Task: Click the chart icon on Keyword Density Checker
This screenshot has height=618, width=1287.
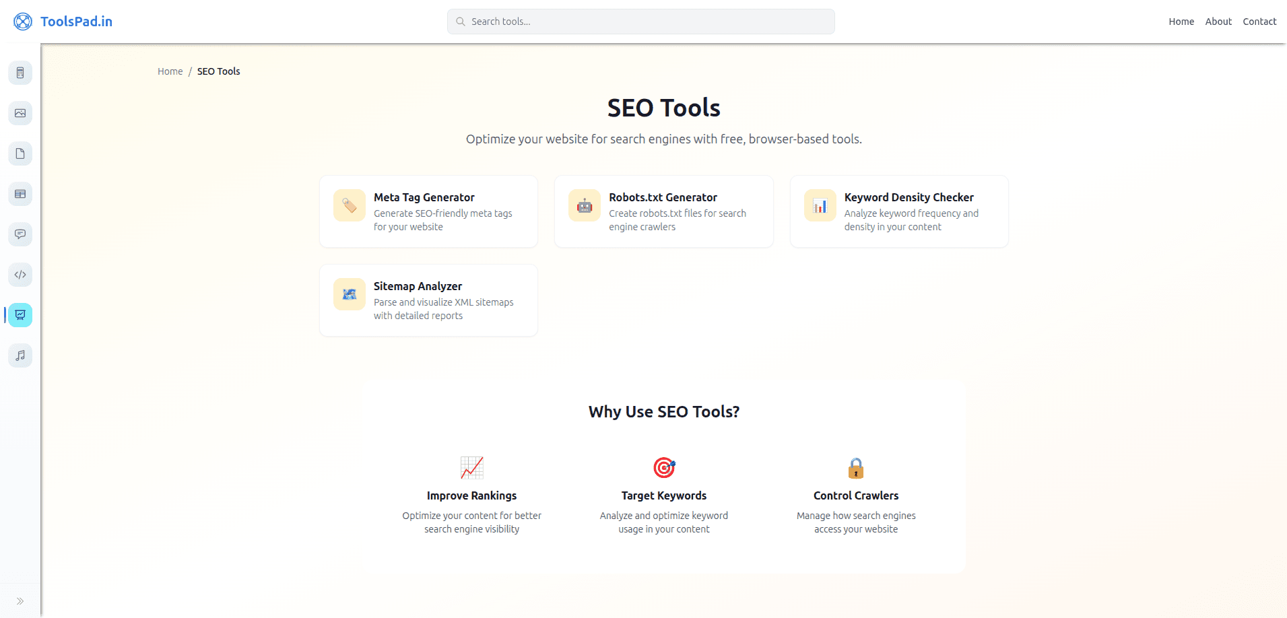Action: tap(820, 205)
